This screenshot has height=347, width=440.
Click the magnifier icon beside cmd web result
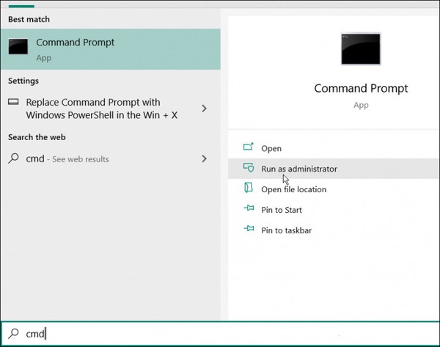(x=13, y=158)
